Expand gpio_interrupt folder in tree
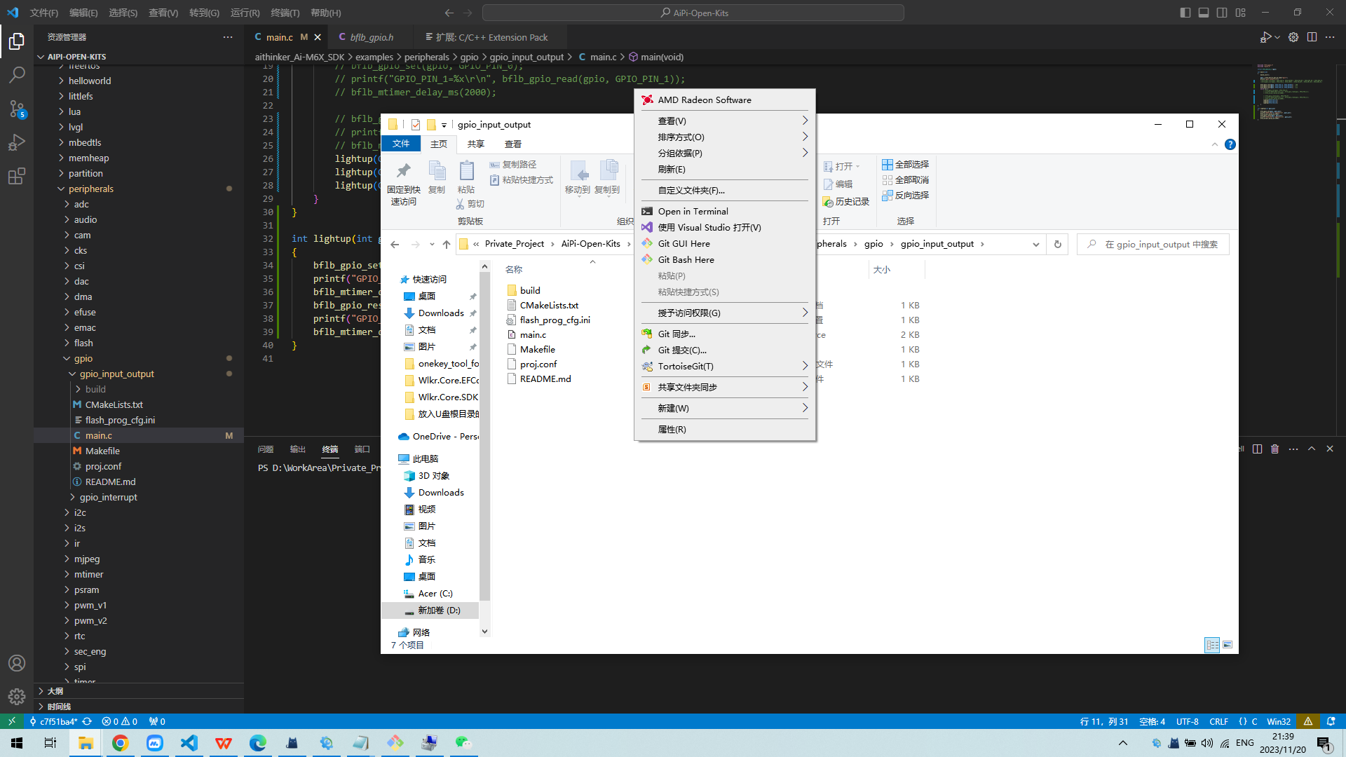 point(72,498)
